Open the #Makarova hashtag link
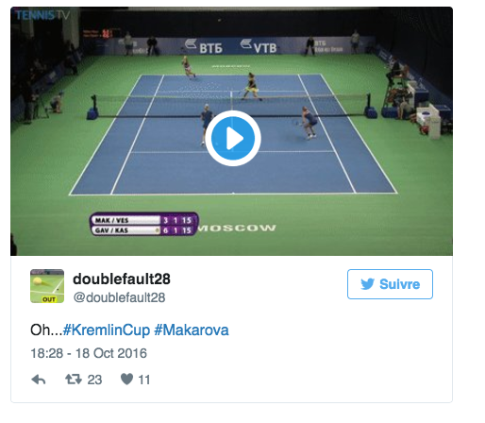 192,330
